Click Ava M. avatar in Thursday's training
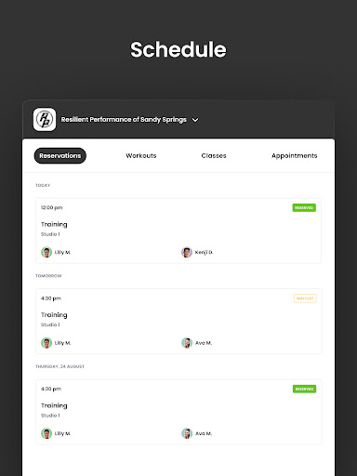The width and height of the screenshot is (357, 476). click(187, 433)
